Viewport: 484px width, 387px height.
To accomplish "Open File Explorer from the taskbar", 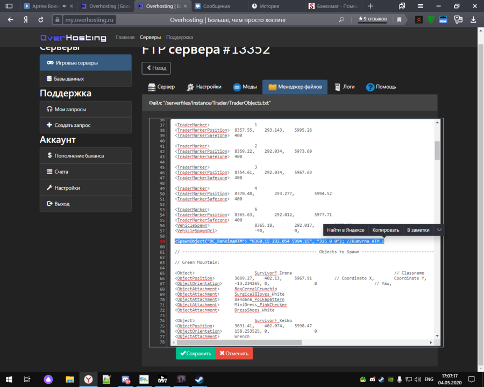I will [70, 379].
